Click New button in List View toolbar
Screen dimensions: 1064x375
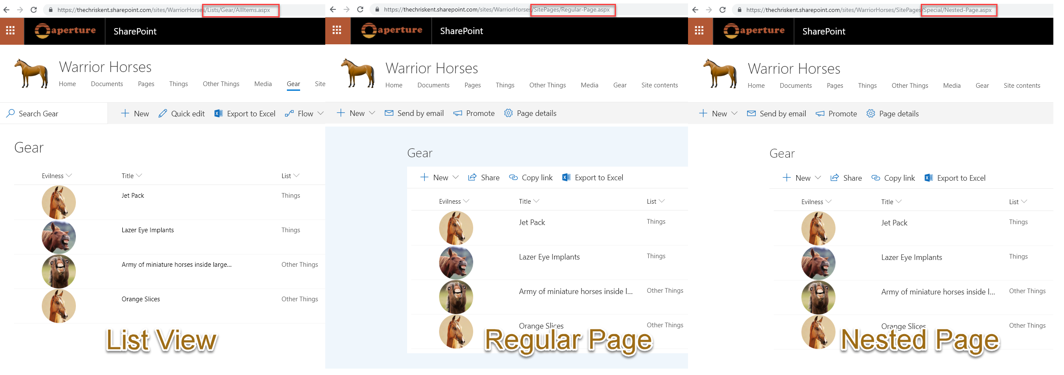tap(135, 113)
